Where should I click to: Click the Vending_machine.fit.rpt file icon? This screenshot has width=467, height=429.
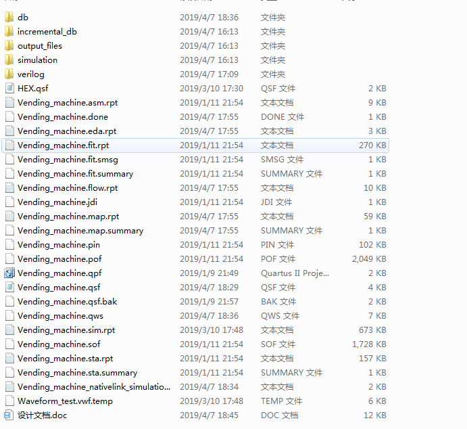pyautogui.click(x=9, y=145)
